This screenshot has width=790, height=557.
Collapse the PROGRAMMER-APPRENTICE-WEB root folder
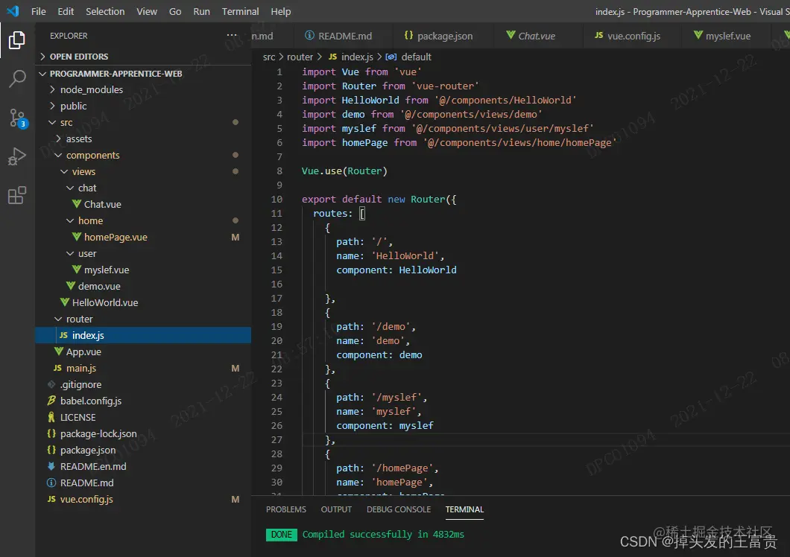(42, 74)
